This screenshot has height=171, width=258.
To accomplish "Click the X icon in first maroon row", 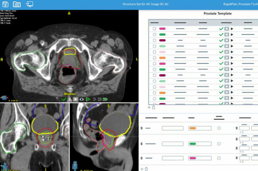I will [x=227, y=40].
